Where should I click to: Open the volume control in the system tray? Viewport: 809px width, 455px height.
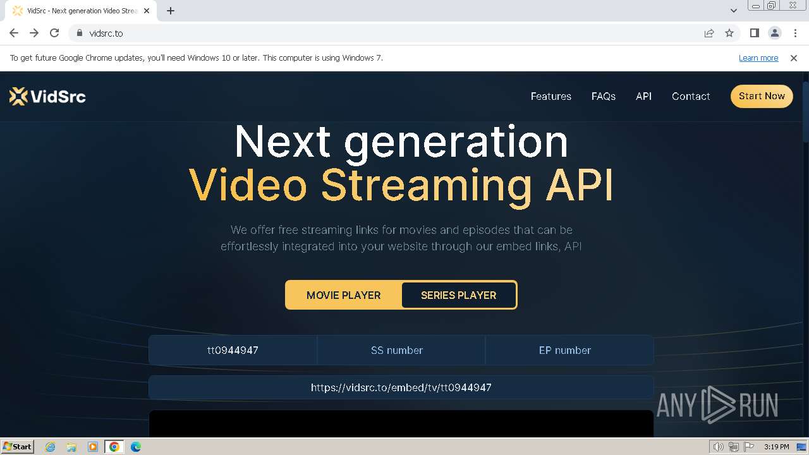[718, 447]
